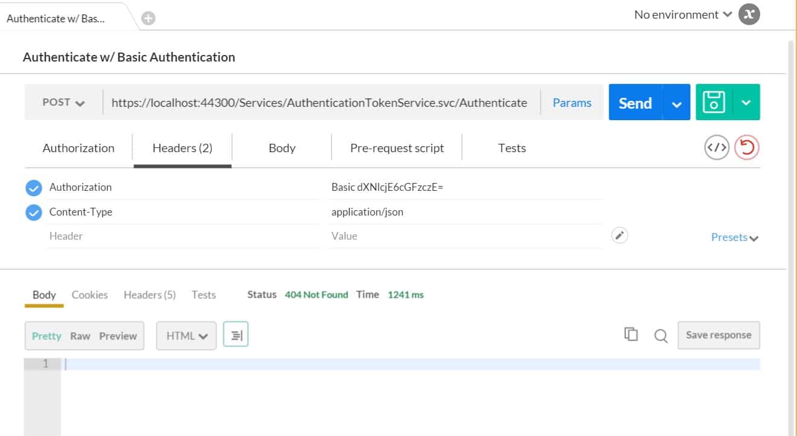Click the Params link
This screenshot has height=436, width=797.
(x=571, y=103)
